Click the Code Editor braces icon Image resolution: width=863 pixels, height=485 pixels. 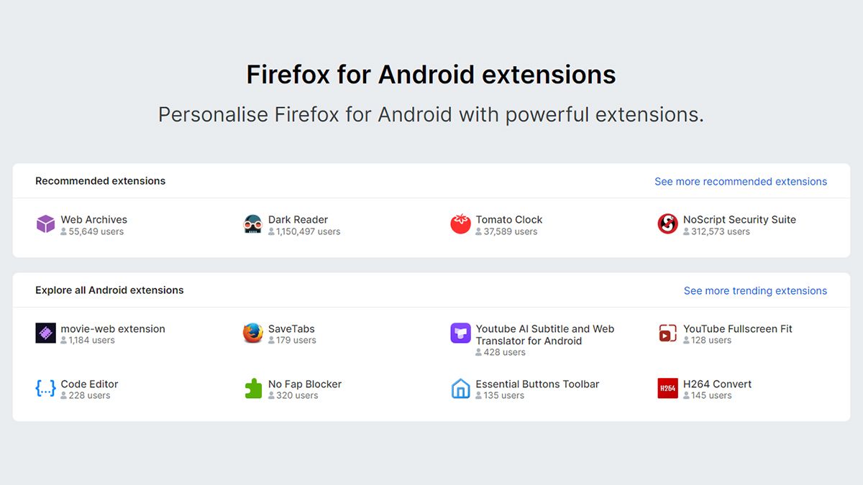pyautogui.click(x=45, y=388)
